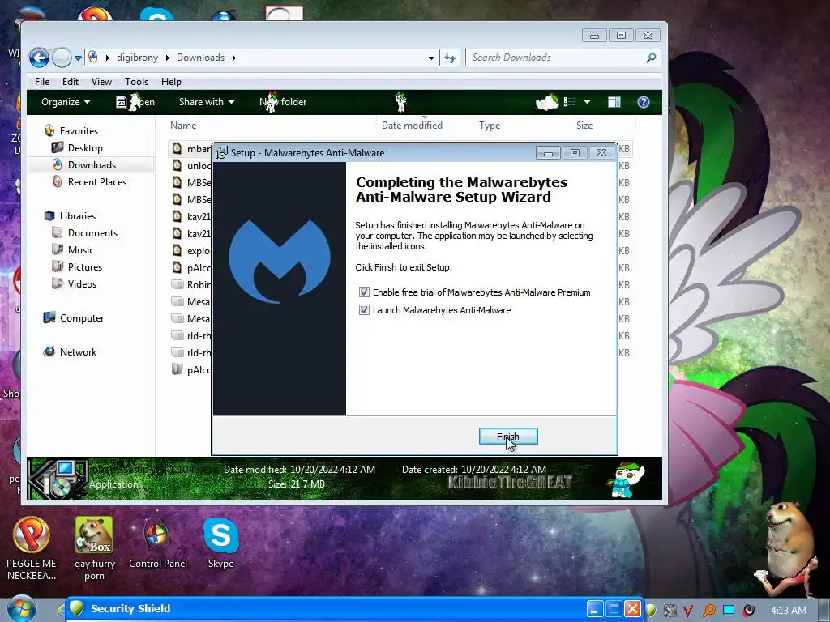The height and width of the screenshot is (622, 830).
Task: Open the Tools menu
Action: [x=136, y=82]
